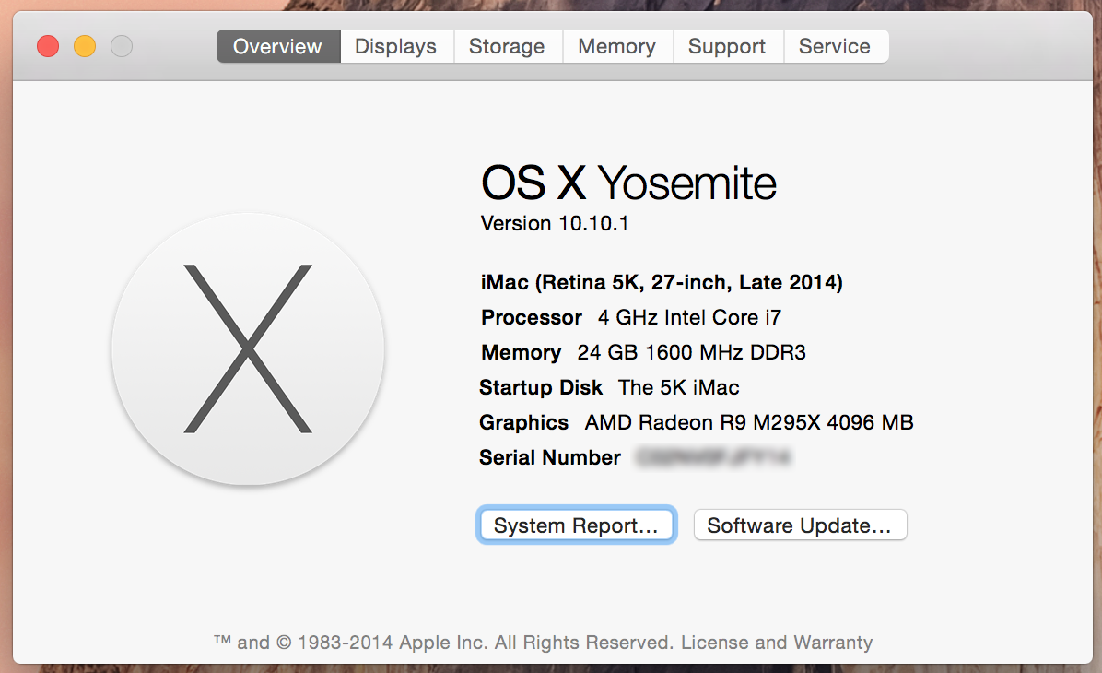Screen dimensions: 1102x673
Task: Click the OS X Yosemite heading
Action: 628,183
